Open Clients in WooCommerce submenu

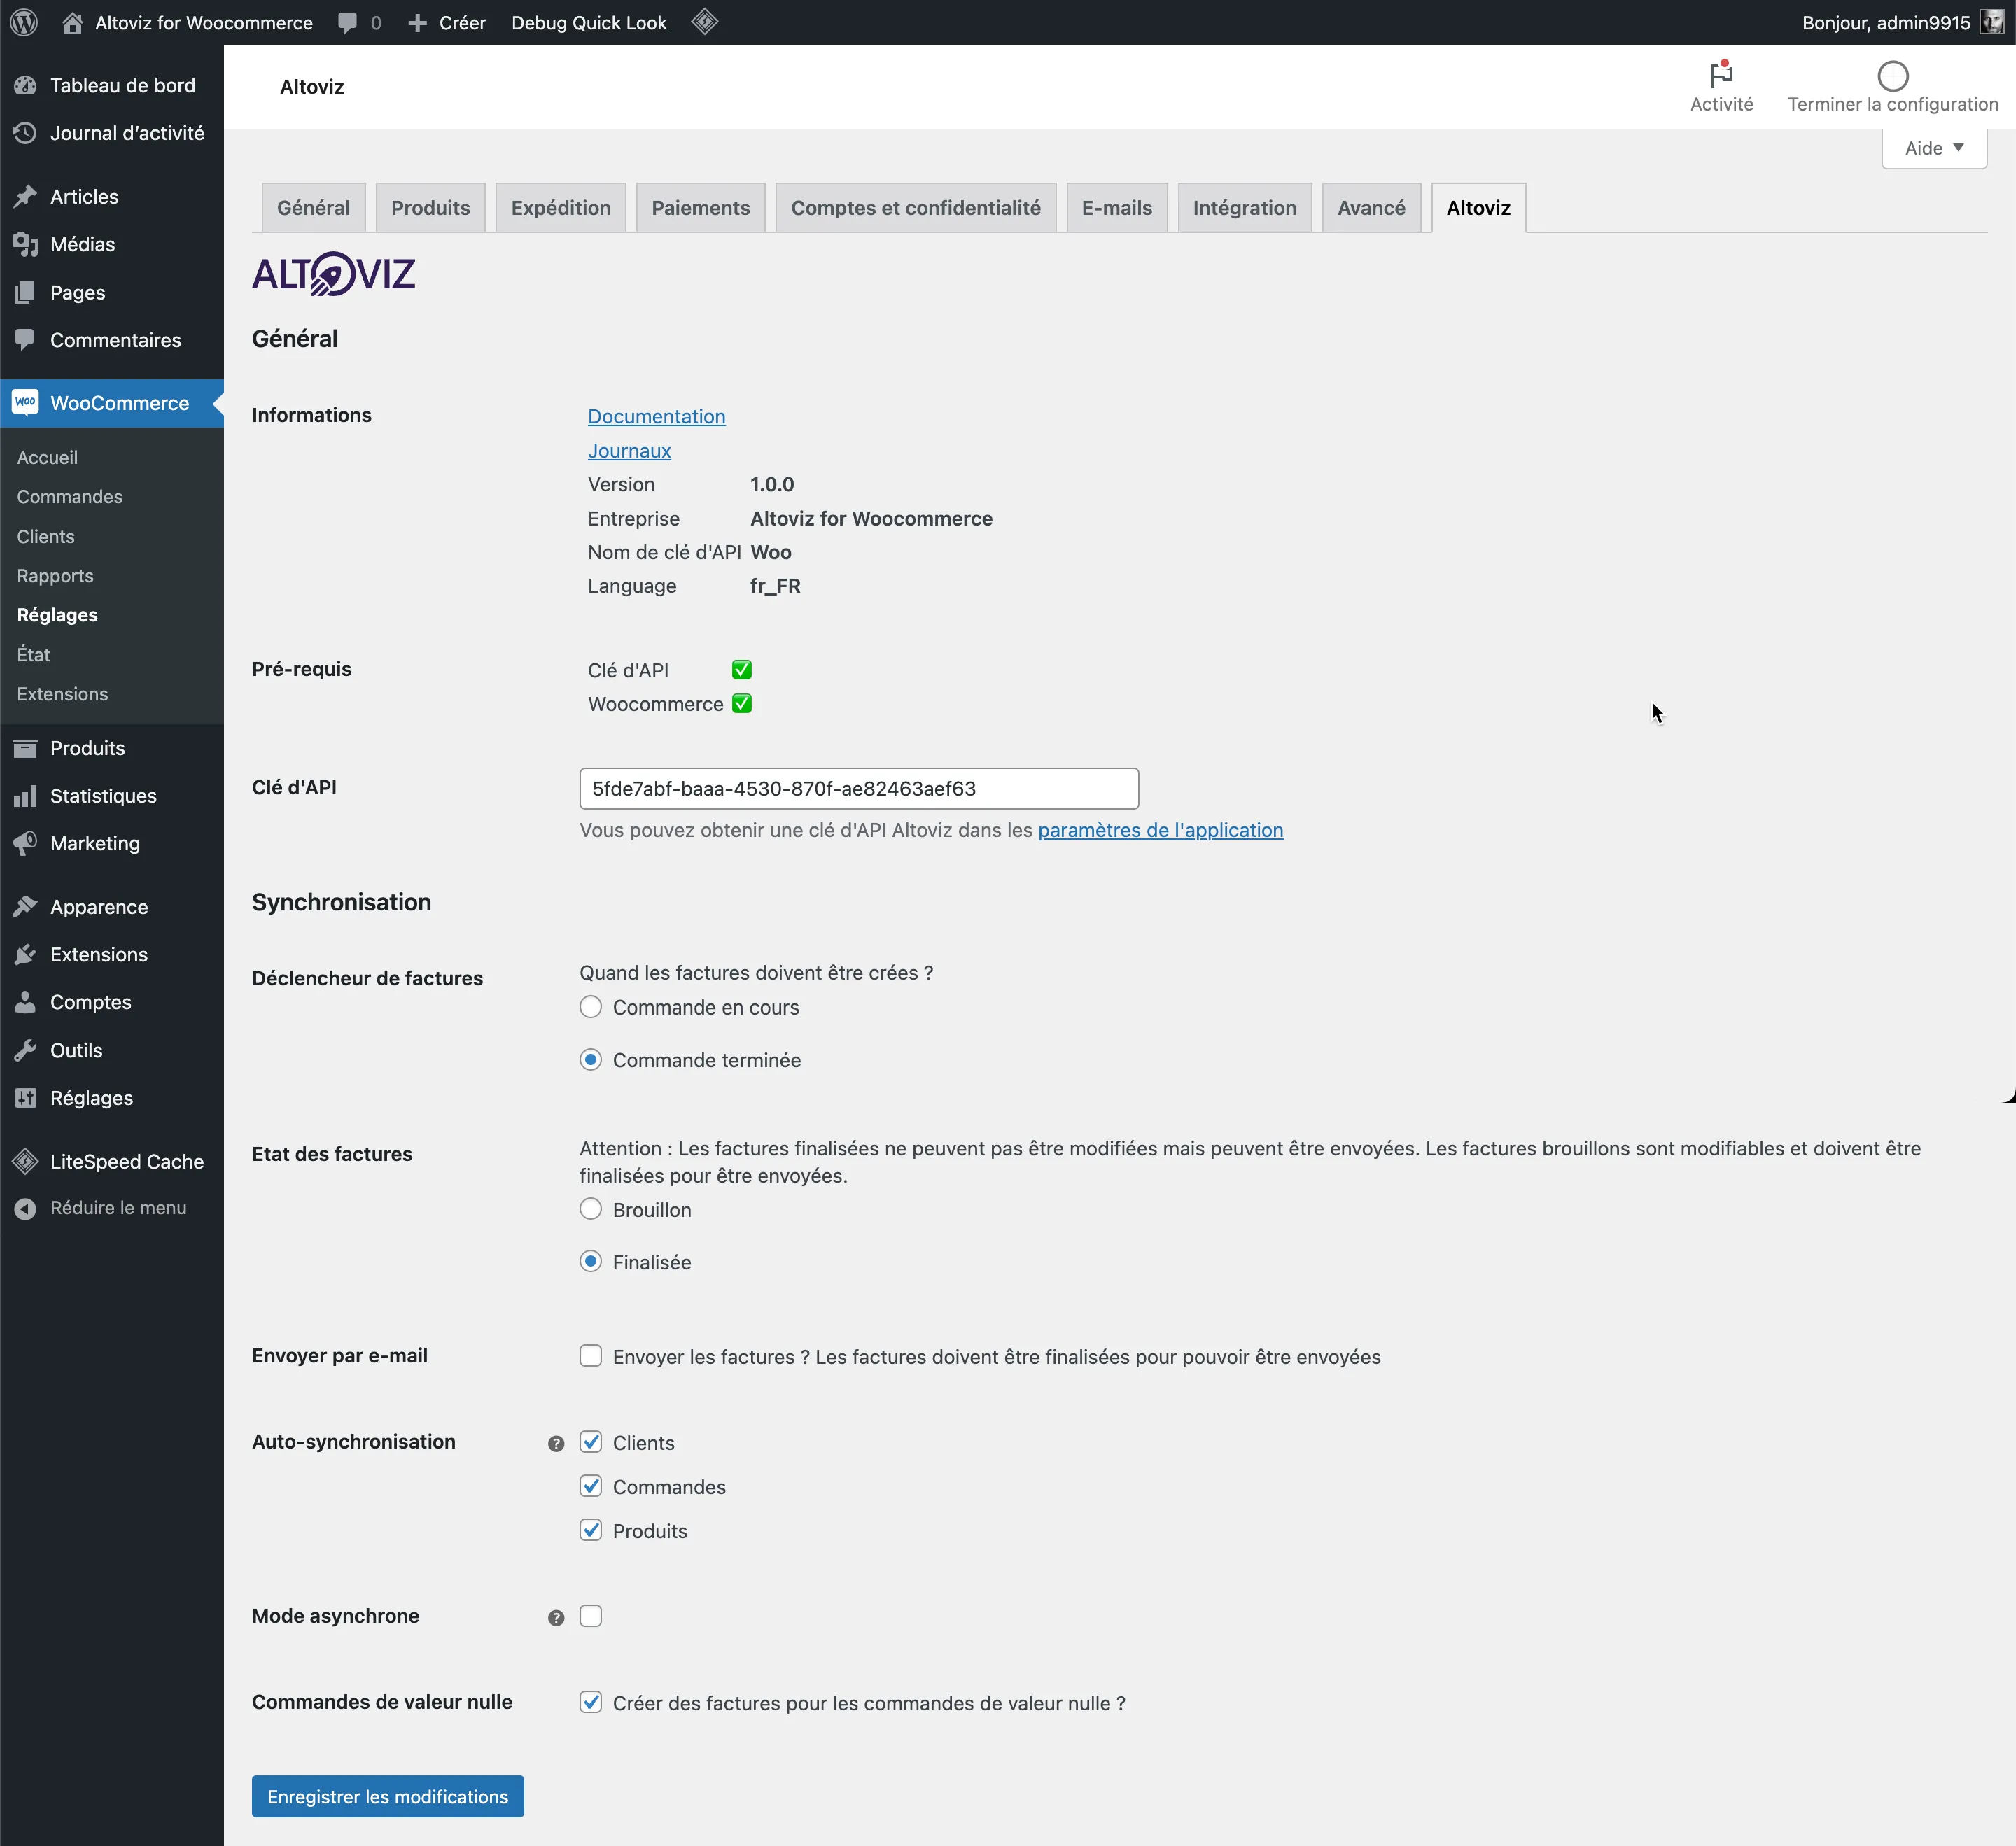46,537
